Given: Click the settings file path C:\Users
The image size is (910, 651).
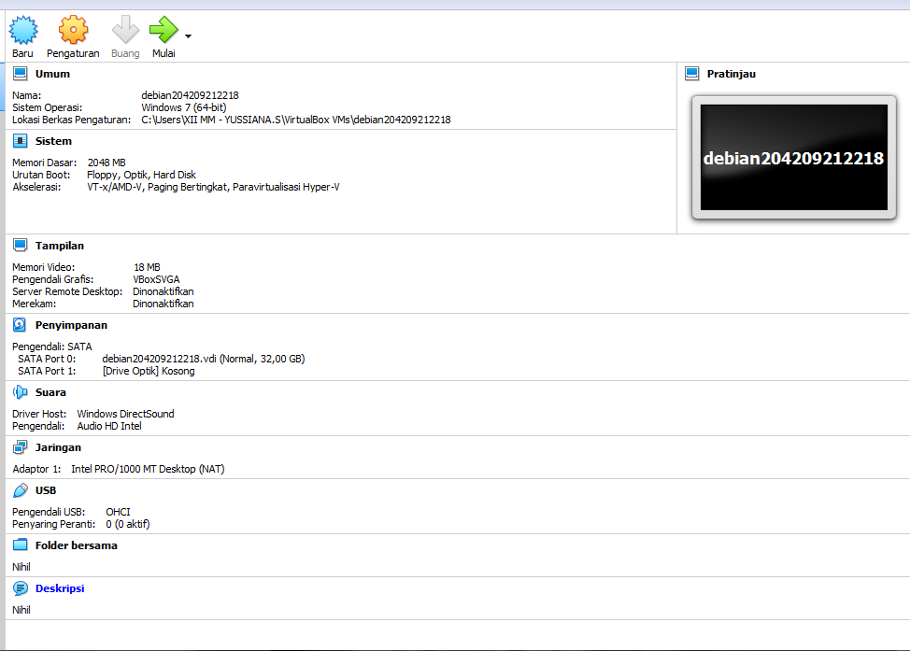Looking at the screenshot, I should coord(296,120).
